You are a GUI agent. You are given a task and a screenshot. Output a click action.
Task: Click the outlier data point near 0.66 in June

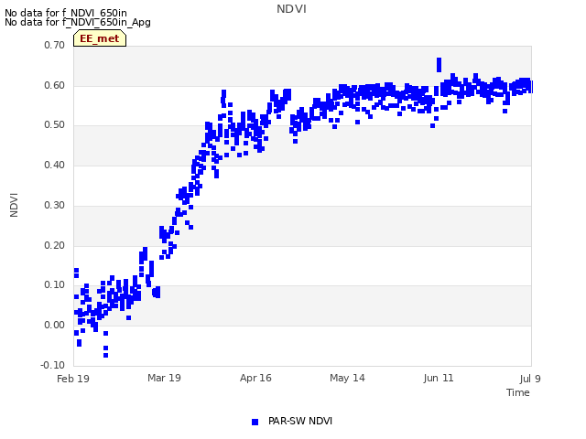(x=439, y=65)
